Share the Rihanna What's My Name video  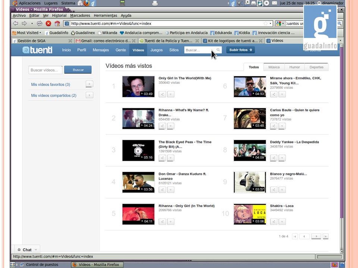[162, 126]
